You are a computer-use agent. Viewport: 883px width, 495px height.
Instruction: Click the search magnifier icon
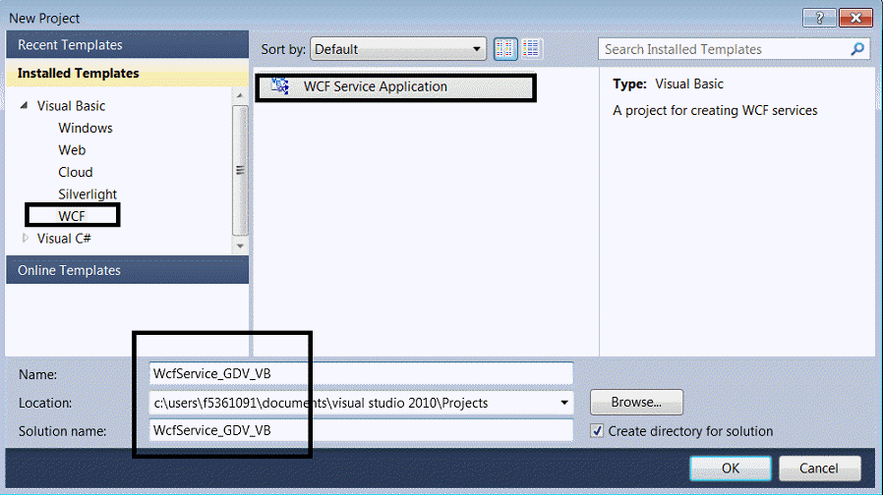(x=857, y=49)
